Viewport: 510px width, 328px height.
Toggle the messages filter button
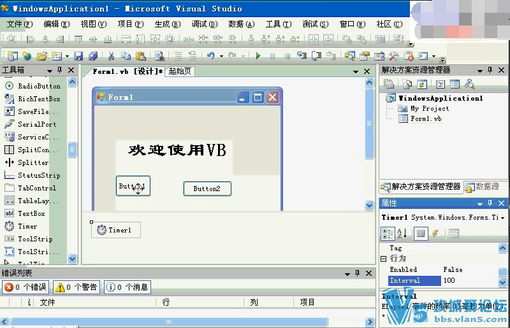pyautogui.click(x=127, y=287)
